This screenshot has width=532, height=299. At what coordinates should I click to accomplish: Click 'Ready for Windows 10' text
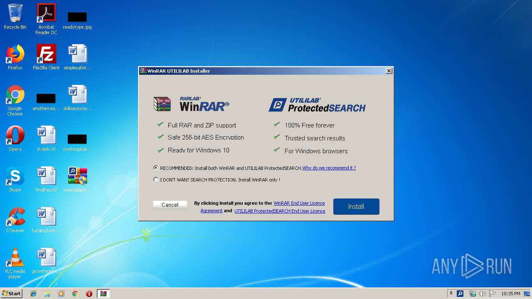tap(199, 150)
